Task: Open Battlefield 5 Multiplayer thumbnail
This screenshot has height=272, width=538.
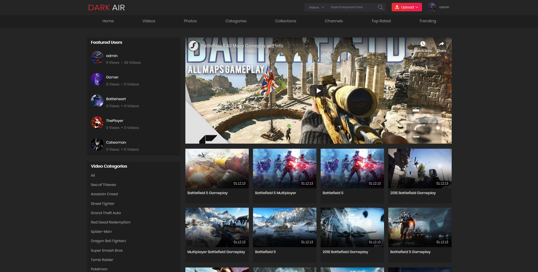Action: pyautogui.click(x=284, y=168)
